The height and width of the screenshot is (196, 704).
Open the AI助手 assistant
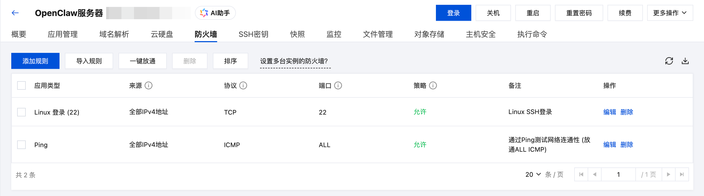pyautogui.click(x=215, y=13)
